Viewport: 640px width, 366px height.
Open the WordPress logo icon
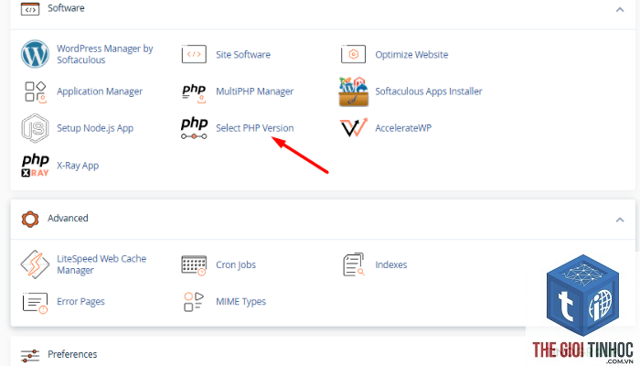35,54
